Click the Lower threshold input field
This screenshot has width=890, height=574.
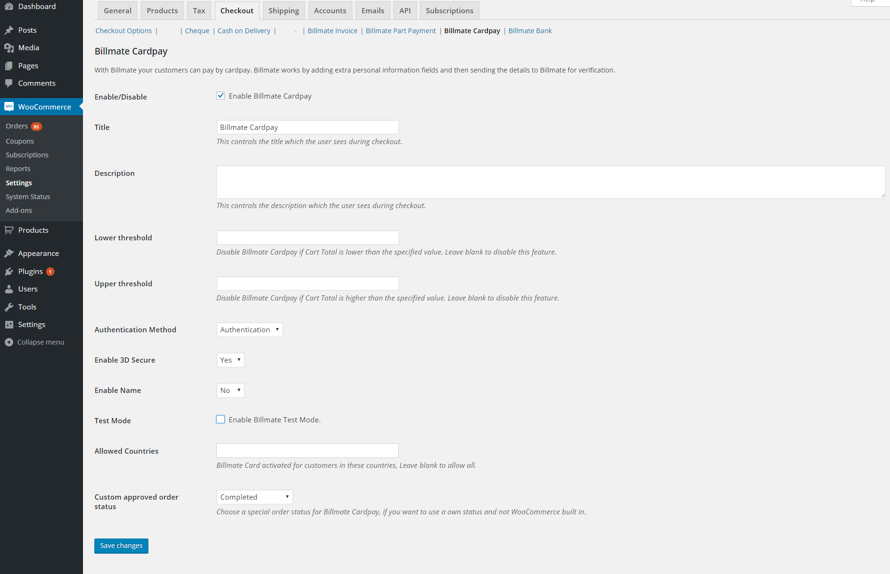307,237
